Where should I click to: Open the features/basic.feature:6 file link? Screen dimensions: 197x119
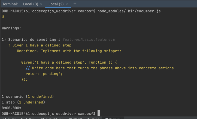89,40
